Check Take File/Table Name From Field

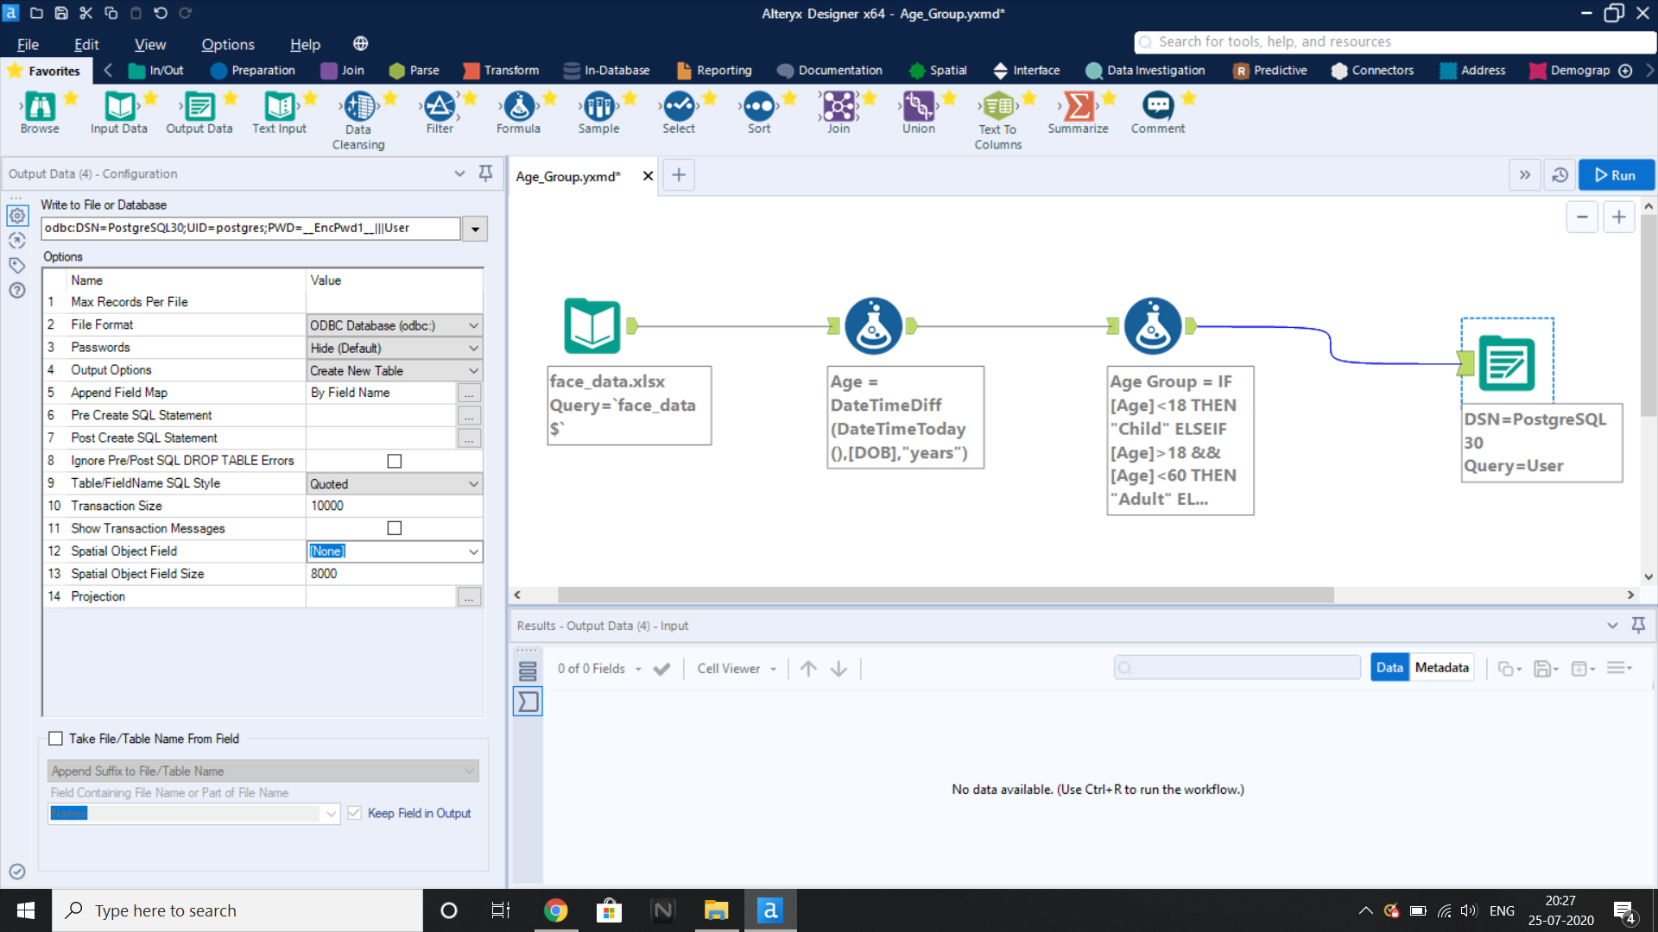point(56,738)
